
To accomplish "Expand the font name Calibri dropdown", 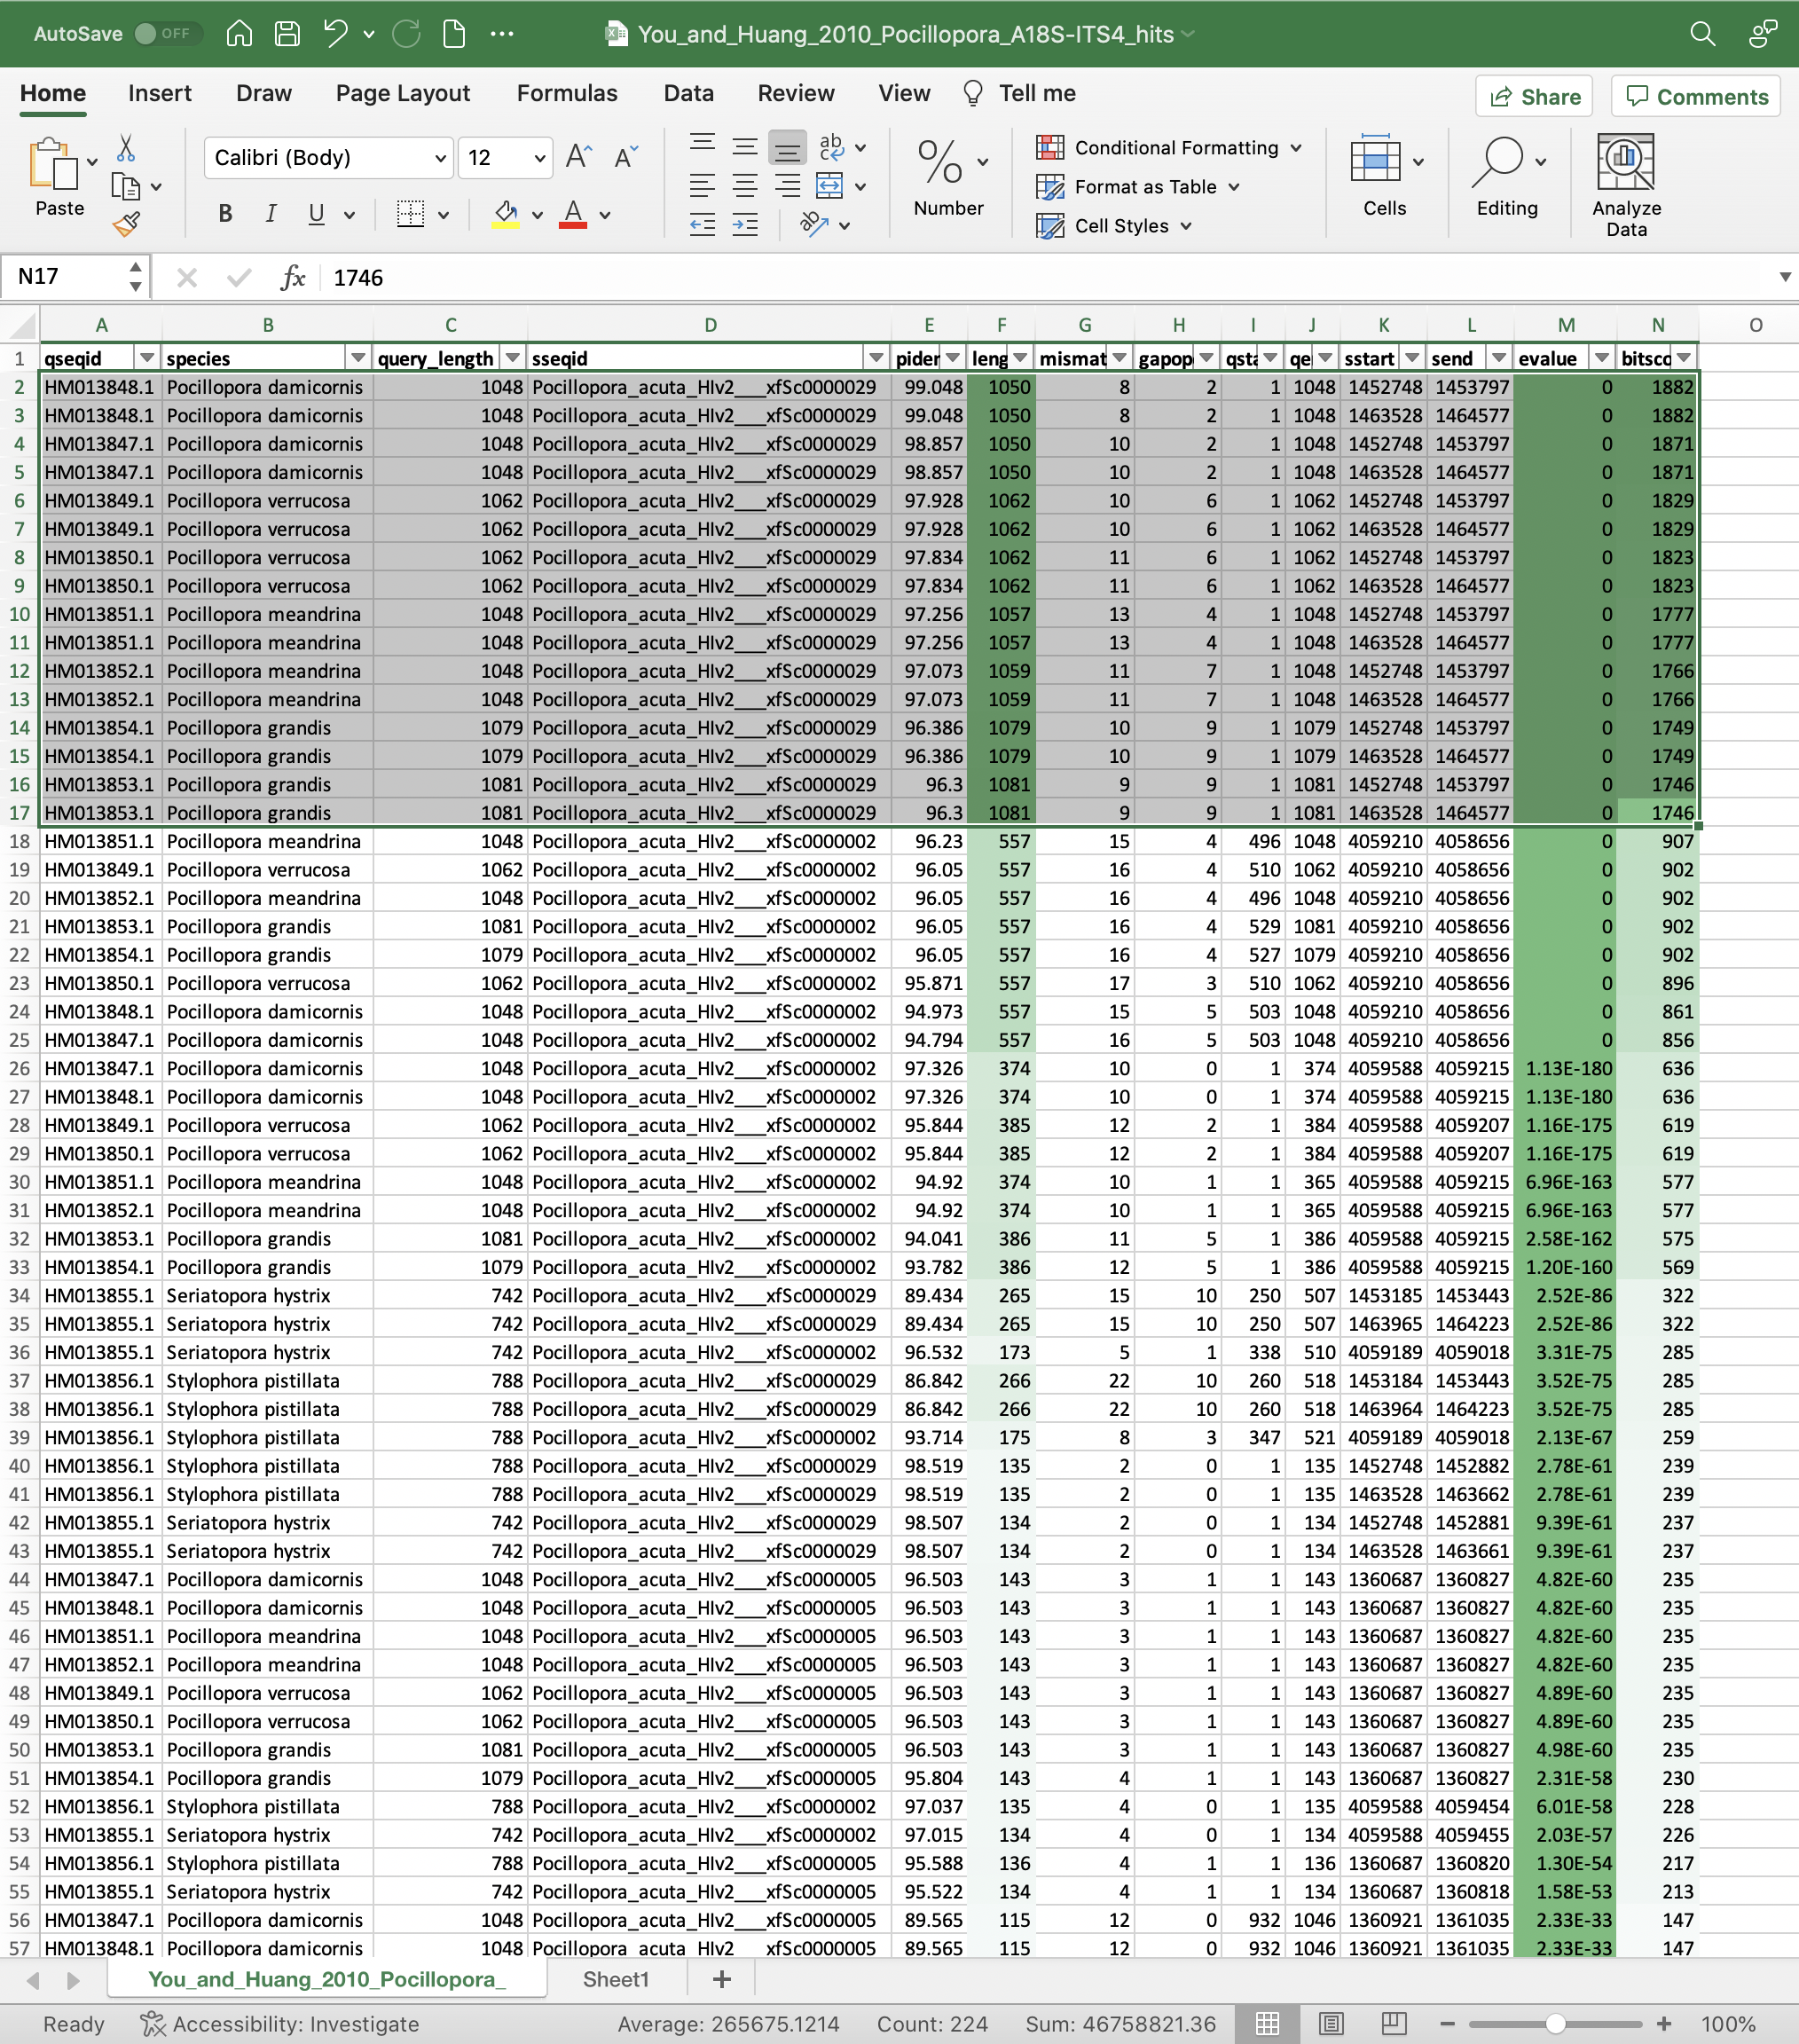I will click(x=439, y=158).
